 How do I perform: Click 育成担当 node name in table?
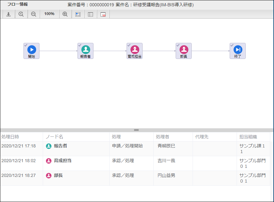(63, 161)
